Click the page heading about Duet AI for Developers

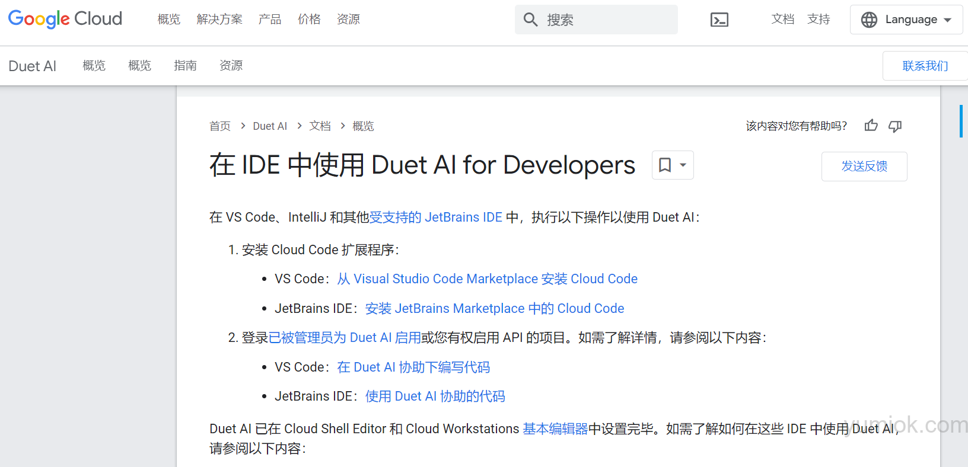[422, 165]
